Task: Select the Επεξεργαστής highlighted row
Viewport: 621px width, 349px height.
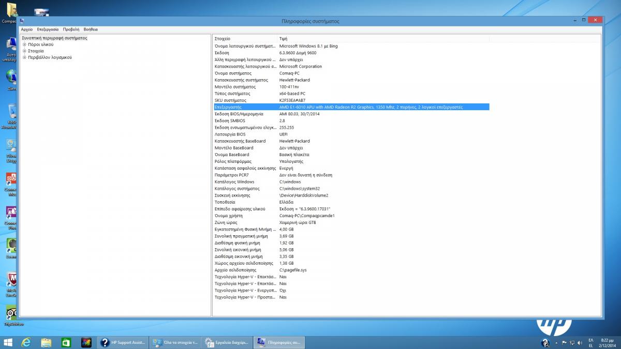Action: [x=351, y=107]
